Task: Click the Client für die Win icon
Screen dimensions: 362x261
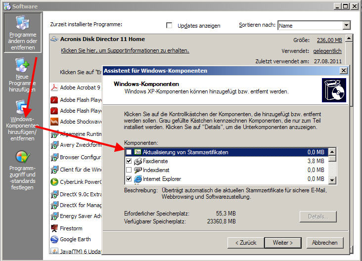Action: pos(54,170)
